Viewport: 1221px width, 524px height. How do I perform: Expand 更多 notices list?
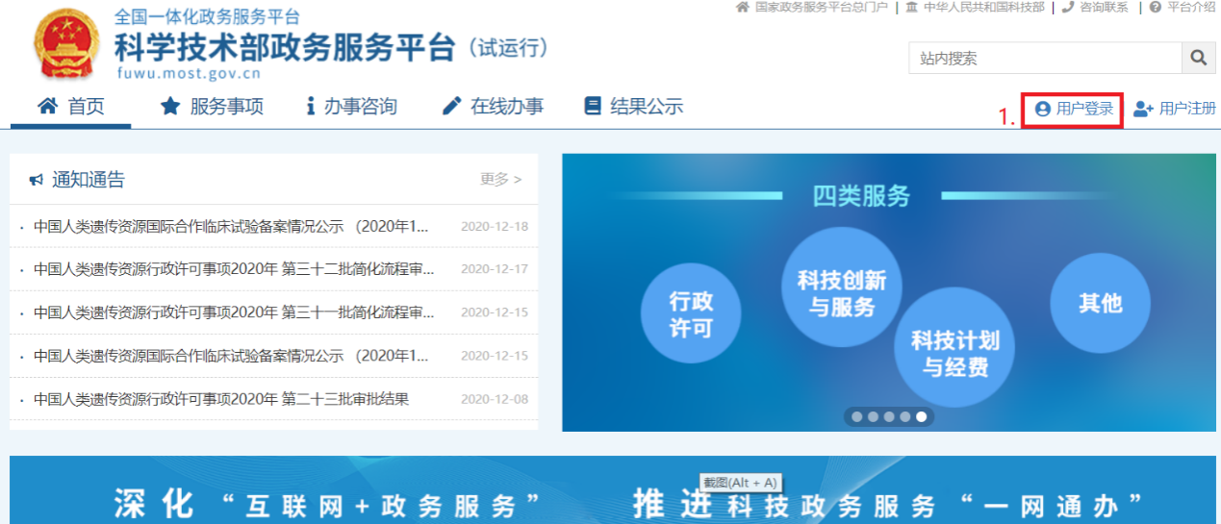(500, 179)
